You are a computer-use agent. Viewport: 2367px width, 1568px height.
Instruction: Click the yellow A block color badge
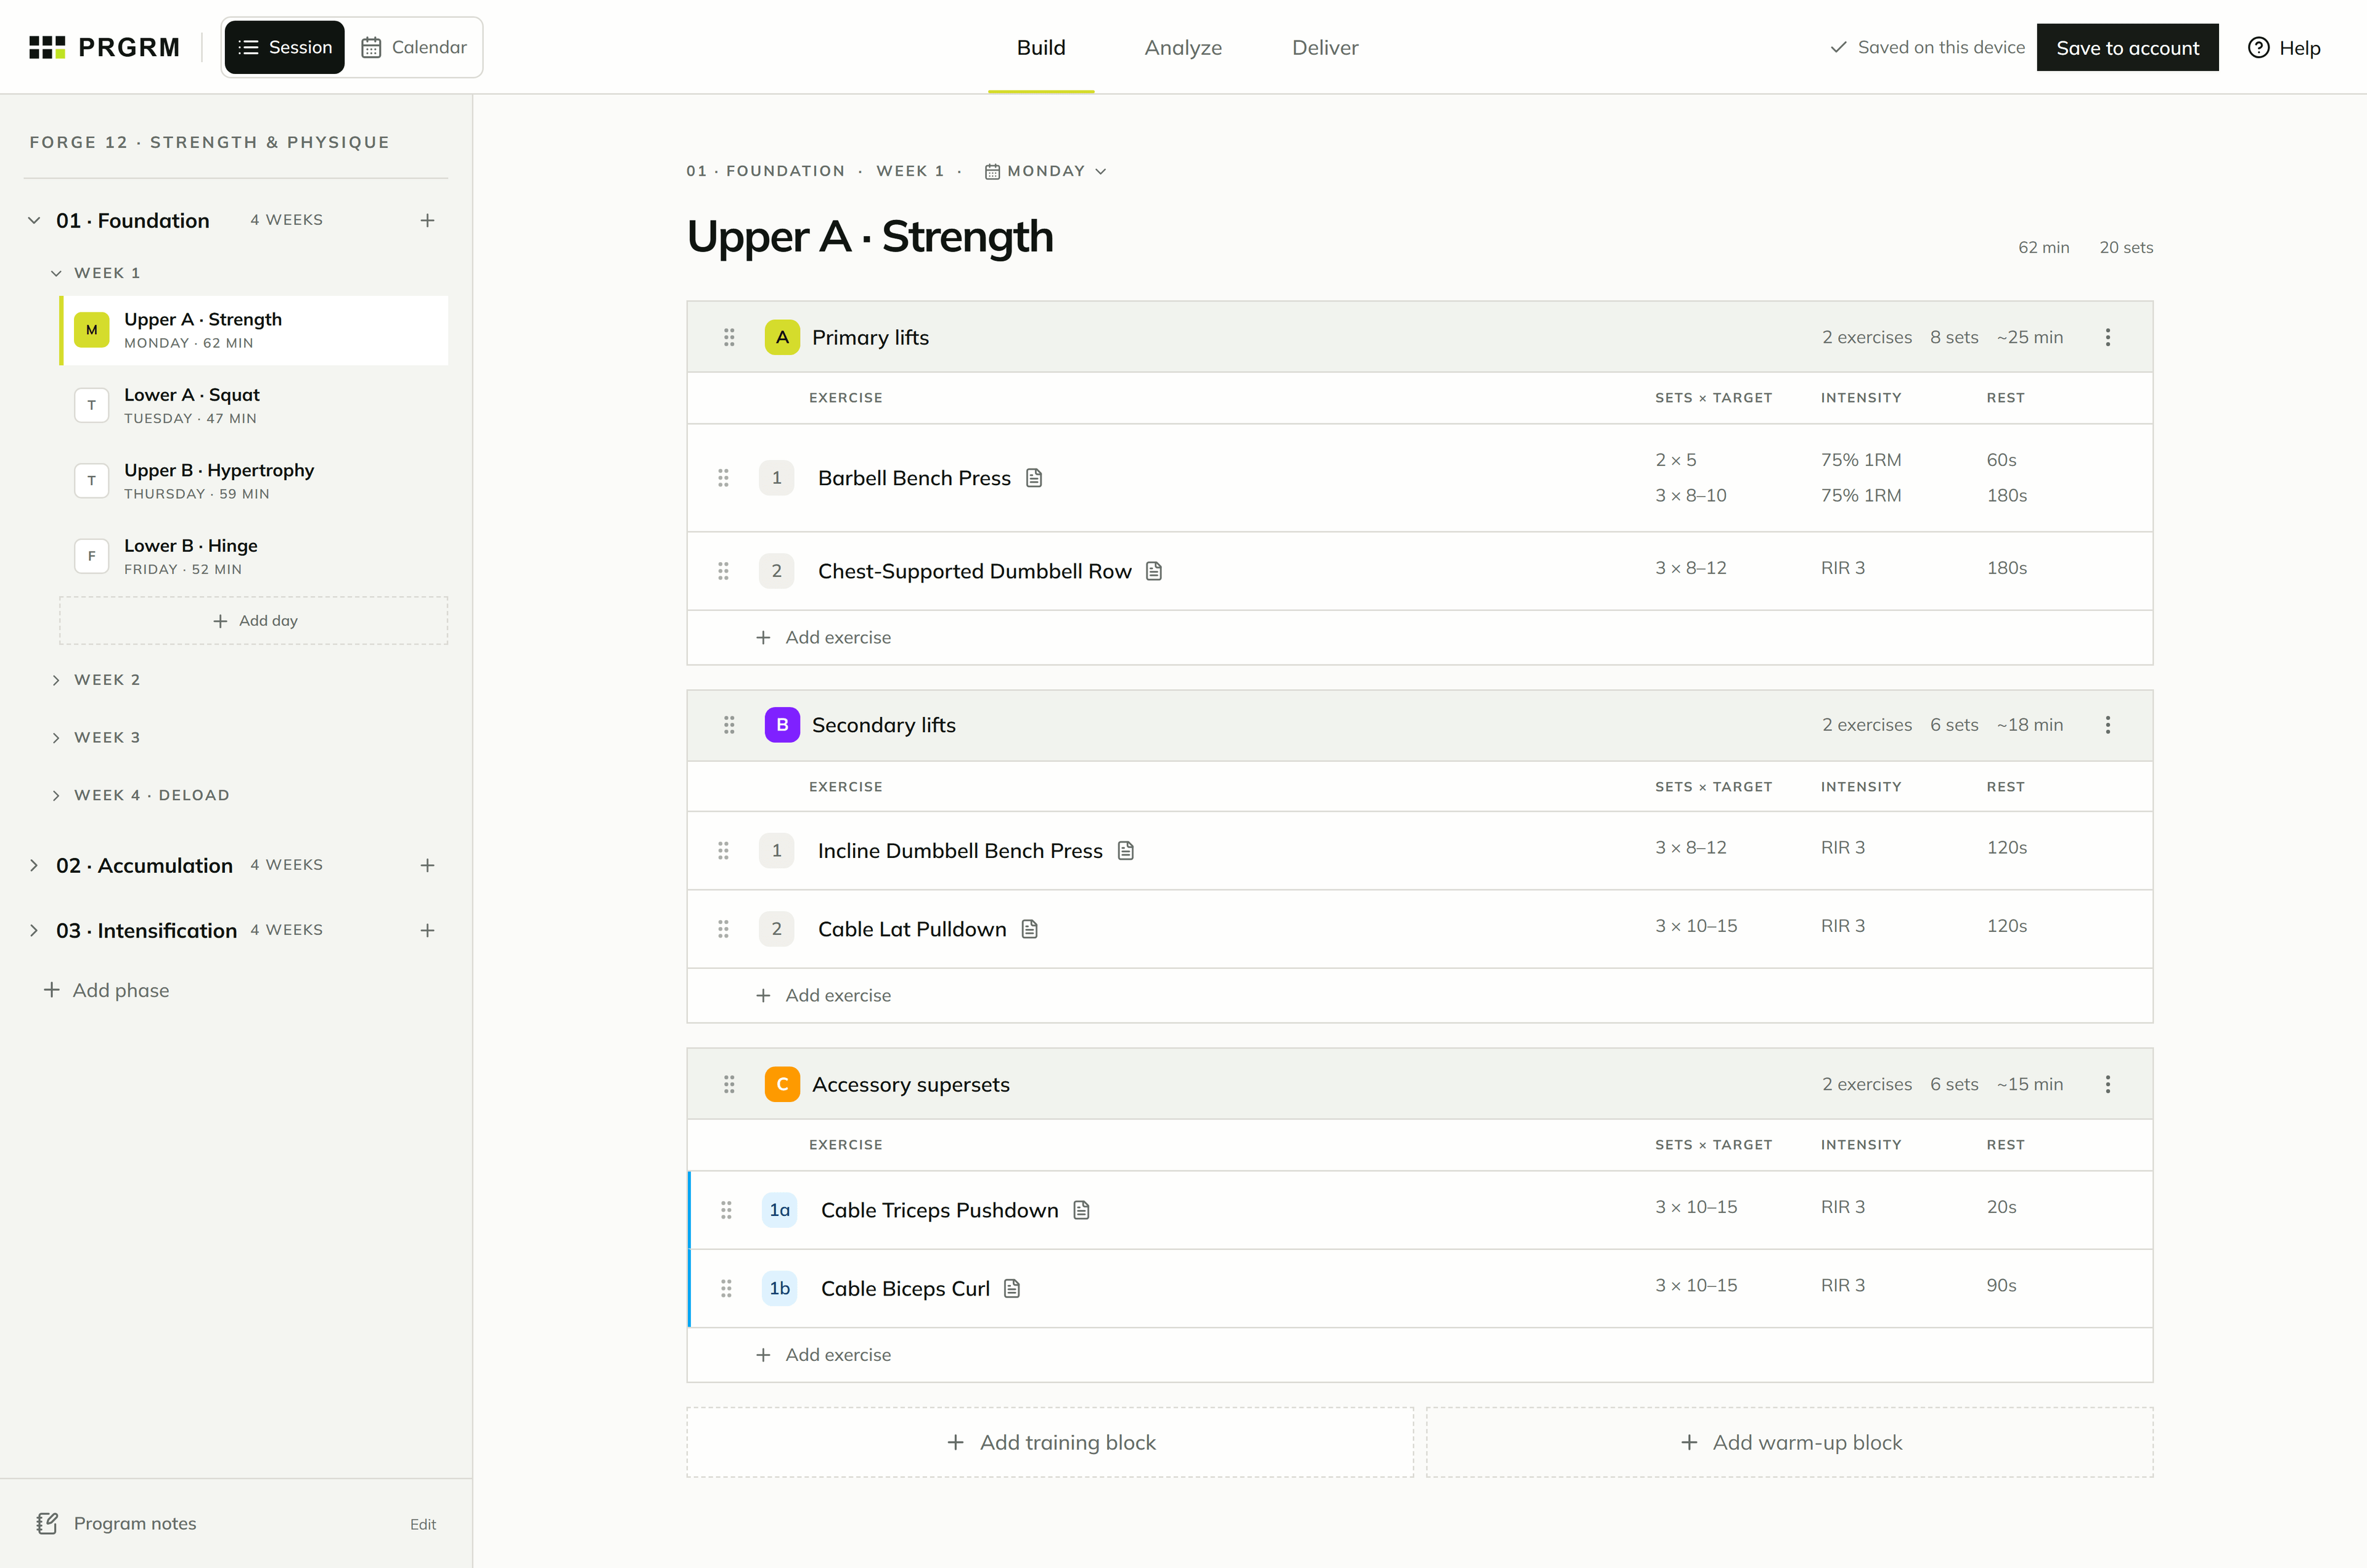[x=782, y=337]
